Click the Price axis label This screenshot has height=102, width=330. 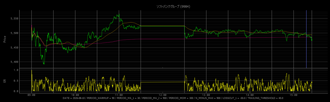pos(4,39)
